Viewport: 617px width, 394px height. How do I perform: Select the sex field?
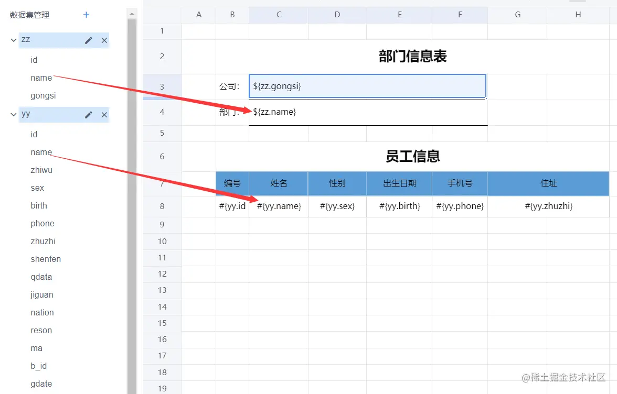[x=37, y=188]
